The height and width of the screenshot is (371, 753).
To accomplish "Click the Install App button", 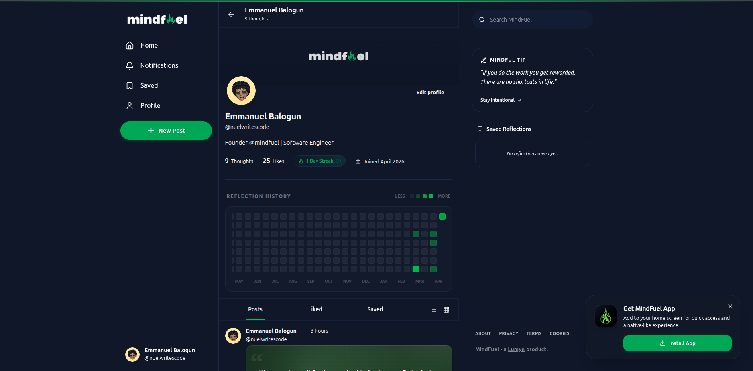I will point(678,343).
